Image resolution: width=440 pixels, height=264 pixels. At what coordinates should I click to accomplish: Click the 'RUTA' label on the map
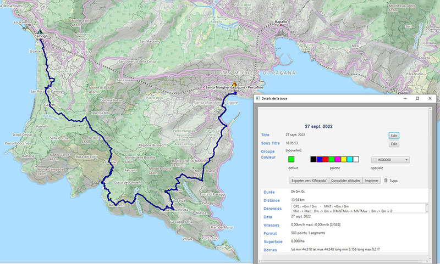(84, 52)
